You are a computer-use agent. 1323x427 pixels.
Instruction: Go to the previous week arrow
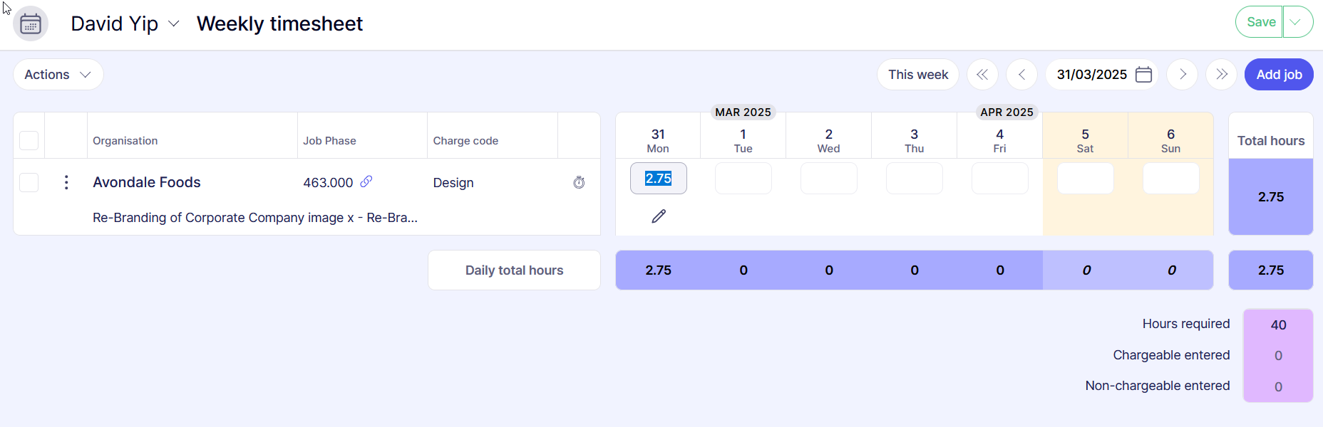[x=1021, y=75]
